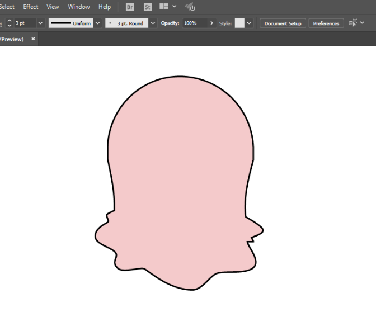
Task: Open the Effect menu
Action: tap(31, 7)
